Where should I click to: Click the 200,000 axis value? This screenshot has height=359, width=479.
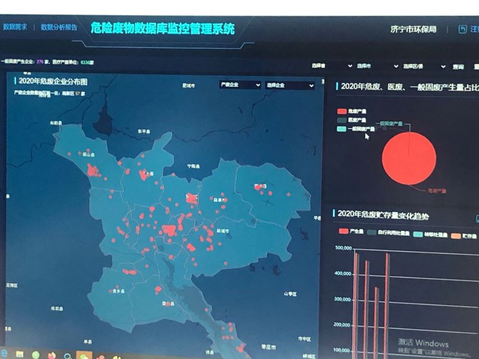[342, 325]
